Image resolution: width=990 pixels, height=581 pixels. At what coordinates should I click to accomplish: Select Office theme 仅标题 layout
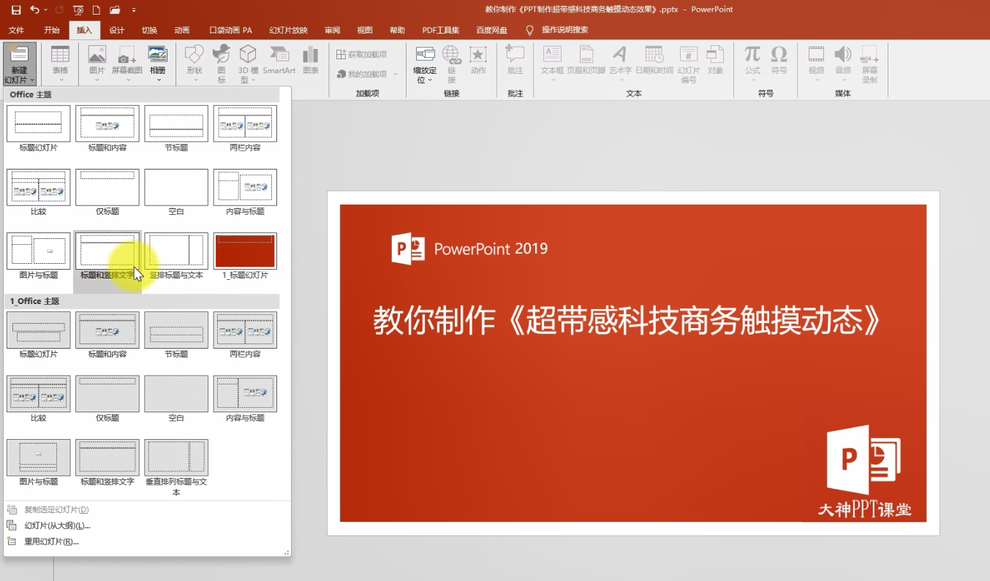pyautogui.click(x=107, y=193)
